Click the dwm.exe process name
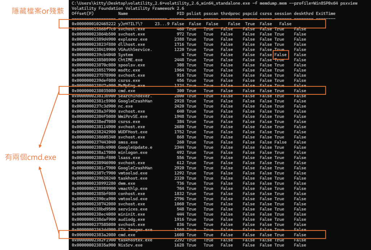The height and width of the screenshot is (250, 371). pyautogui.click(x=126, y=183)
